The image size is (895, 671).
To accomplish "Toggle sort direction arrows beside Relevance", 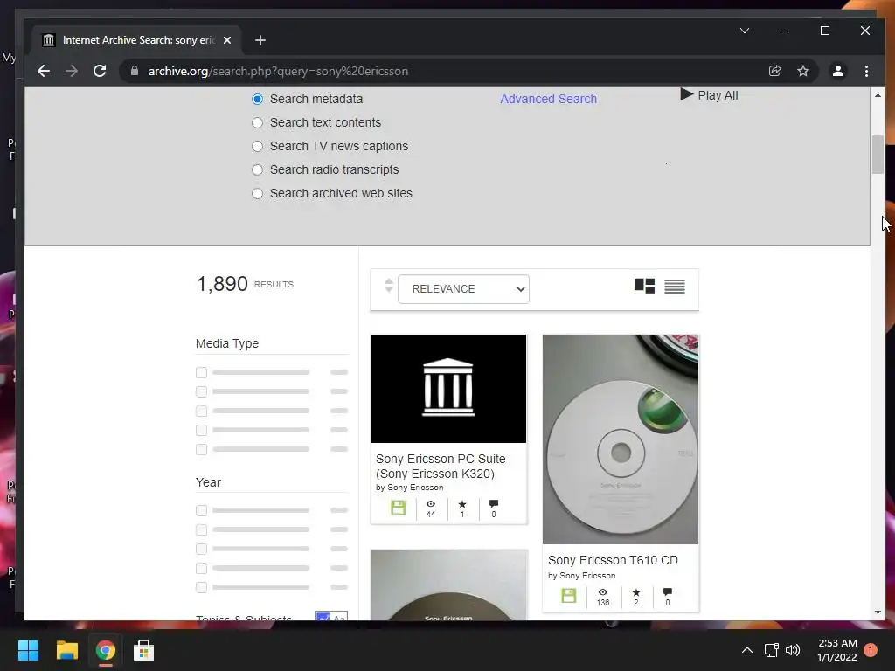I will [x=389, y=286].
